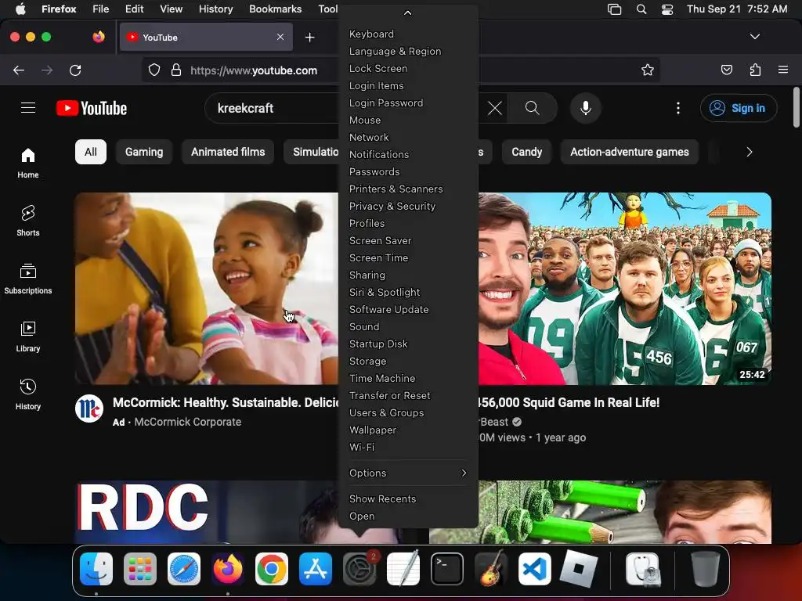Image resolution: width=802 pixels, height=601 pixels.
Task: Click the search magnifier button
Action: pos(532,108)
